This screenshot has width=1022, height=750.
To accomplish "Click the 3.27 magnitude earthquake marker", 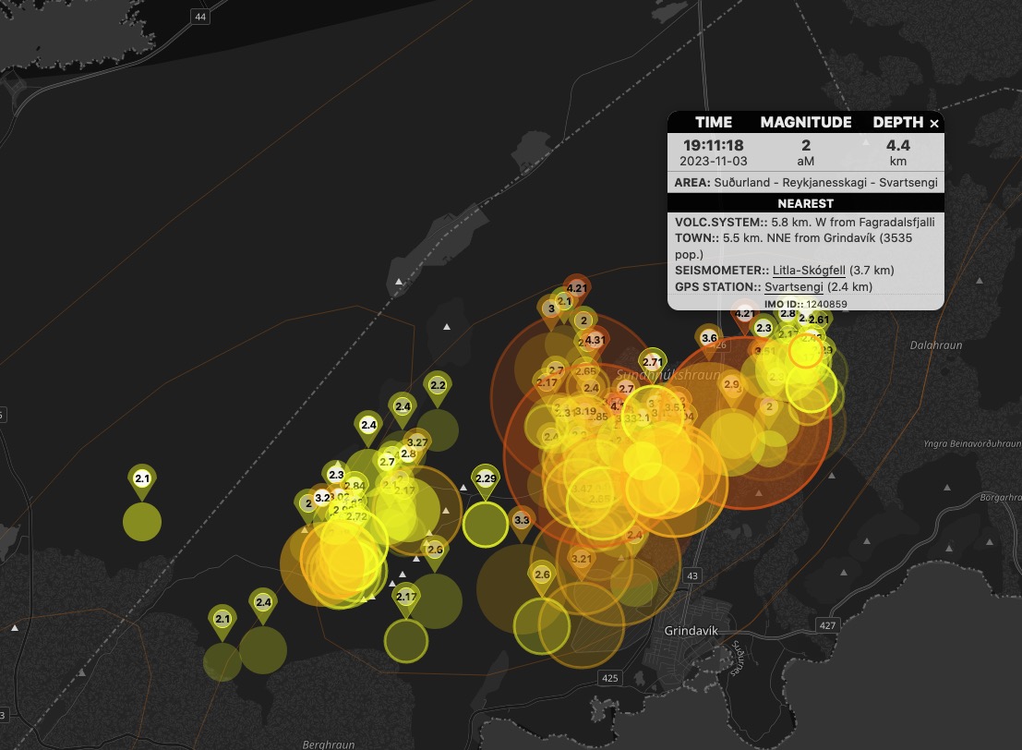I will point(417,442).
